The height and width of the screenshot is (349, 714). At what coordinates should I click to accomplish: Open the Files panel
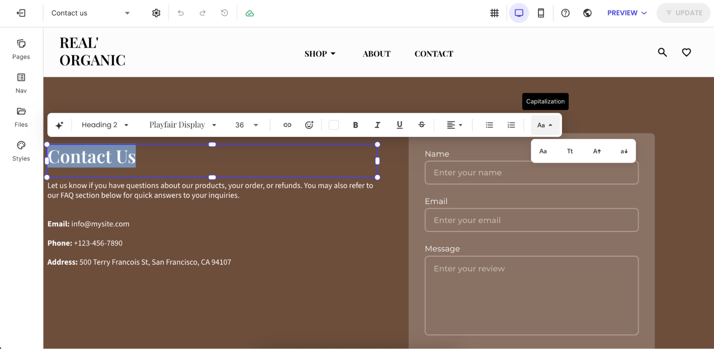tap(21, 117)
